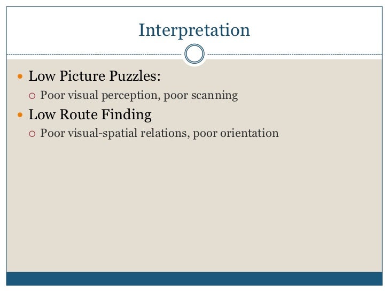Click the Interpretation slide title
The image size is (389, 292).
194,30
